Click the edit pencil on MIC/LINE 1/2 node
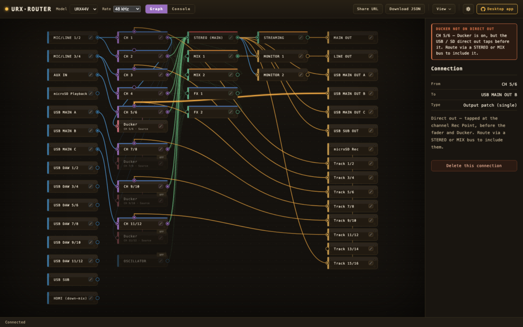This screenshot has height=327, width=523. pyautogui.click(x=90, y=38)
